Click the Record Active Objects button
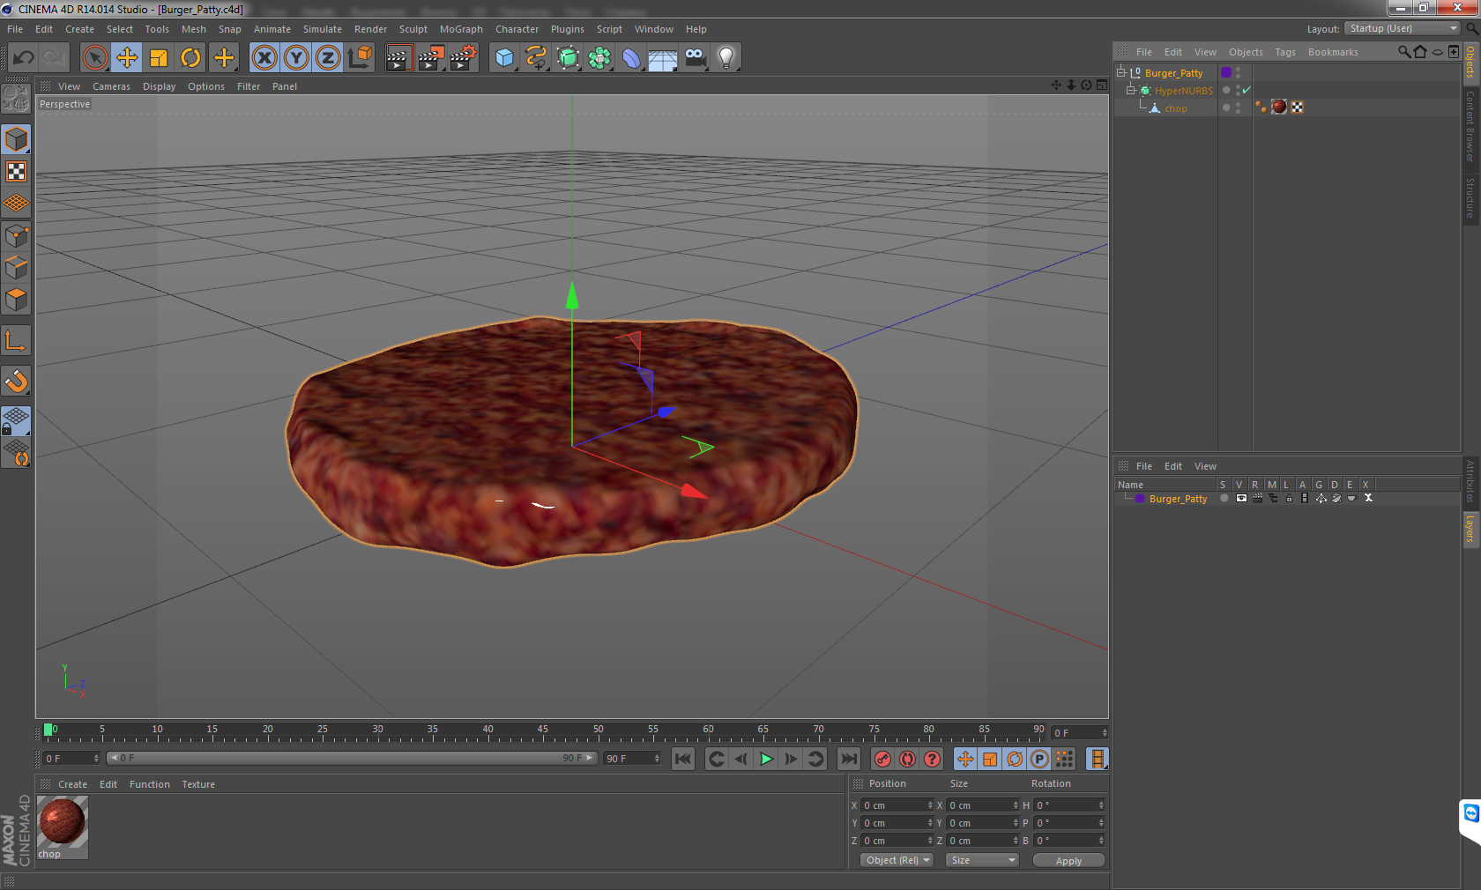 click(882, 759)
